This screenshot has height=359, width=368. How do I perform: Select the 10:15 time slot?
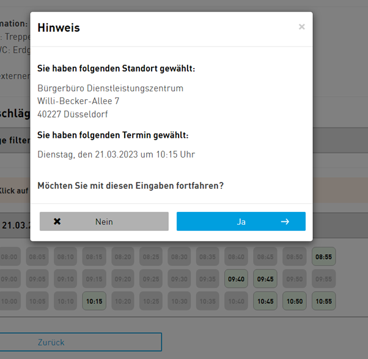(x=94, y=301)
